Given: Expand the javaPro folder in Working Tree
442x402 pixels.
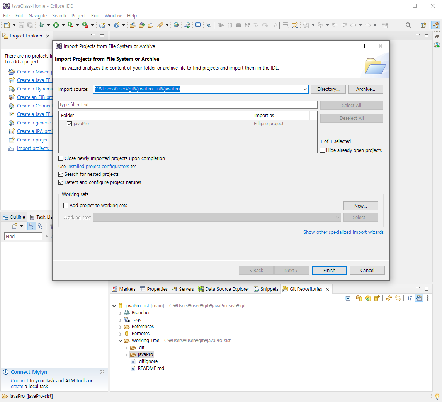Looking at the screenshot, I should pos(127,355).
